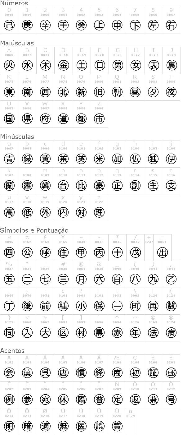Click the circled 火 glyph for letter A
This screenshot has width=183, height=435.
pos(9,65)
